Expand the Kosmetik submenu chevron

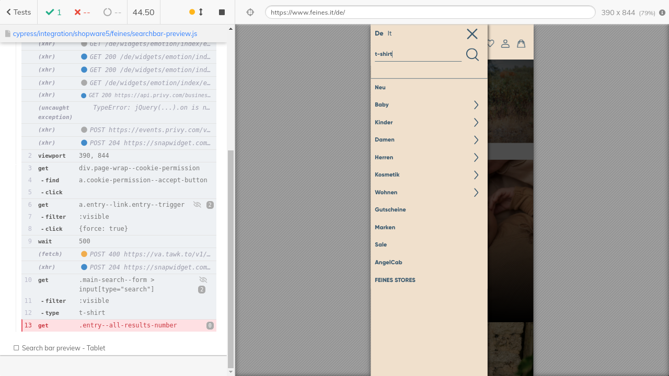(476, 175)
